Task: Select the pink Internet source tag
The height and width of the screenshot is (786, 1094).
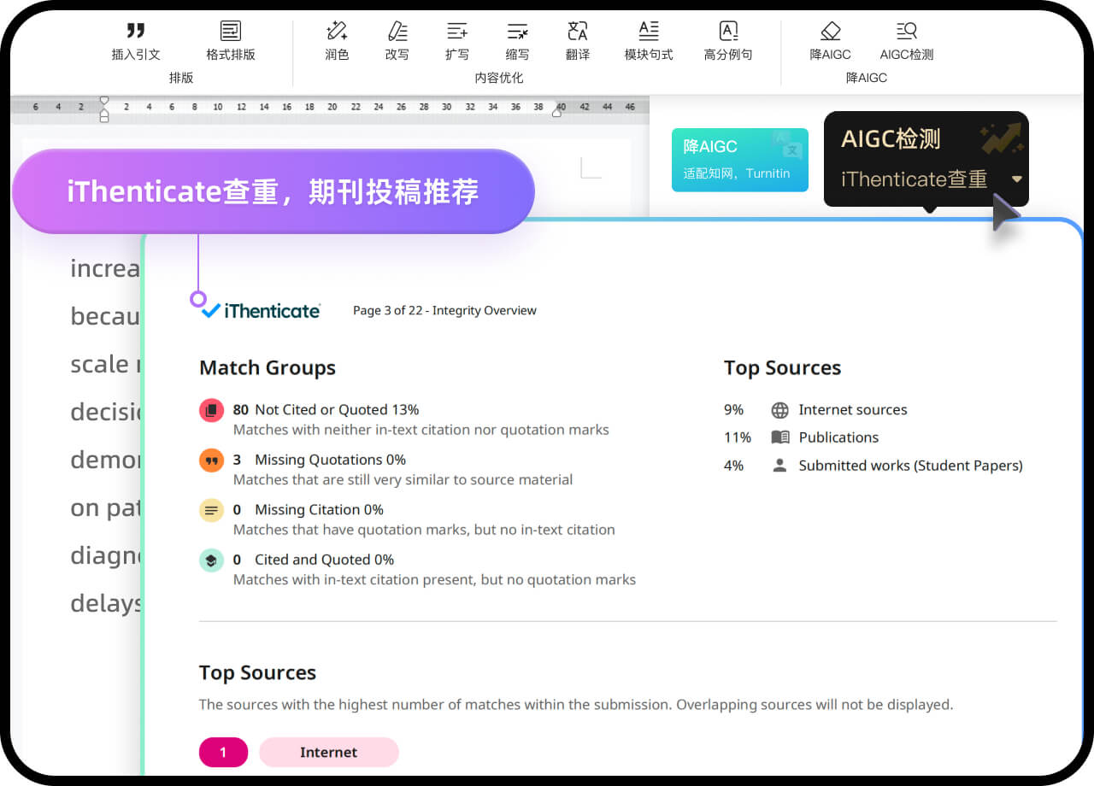Action: coord(329,752)
